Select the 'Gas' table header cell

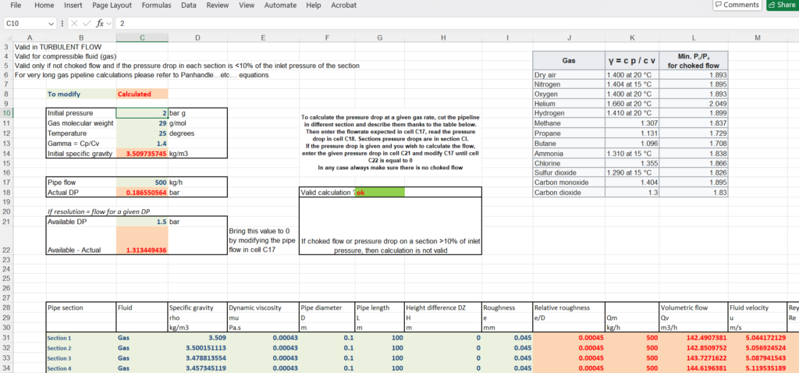(x=569, y=61)
